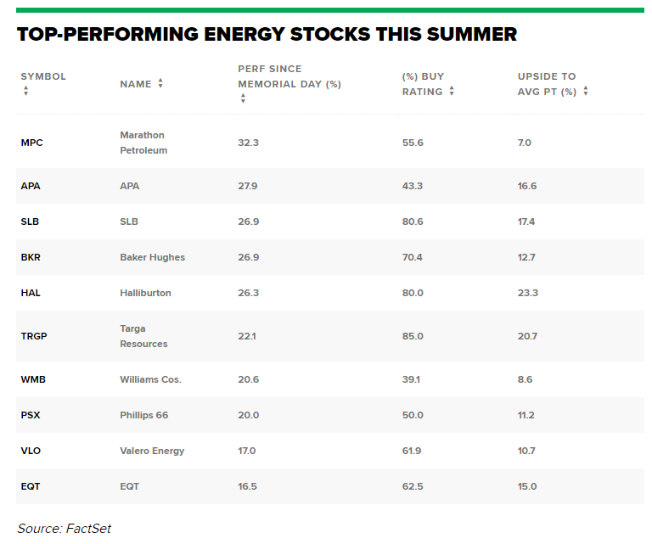Viewport: 652px width, 544px height.
Task: Click sort arrows next to Upside to Avg PT
Action: [x=586, y=91]
